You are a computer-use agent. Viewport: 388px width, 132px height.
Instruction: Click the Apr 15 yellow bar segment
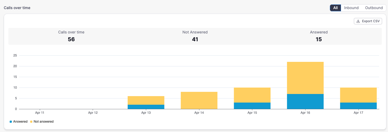(252, 95)
